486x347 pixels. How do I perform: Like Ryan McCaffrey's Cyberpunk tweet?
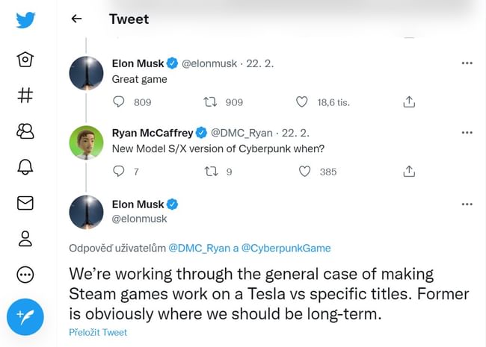[x=304, y=172]
